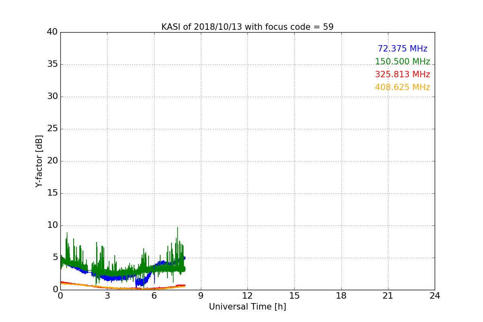Viewport: 483px width, 322px height.
Task: Click the y-axis tick label 20
Action: tap(52, 161)
